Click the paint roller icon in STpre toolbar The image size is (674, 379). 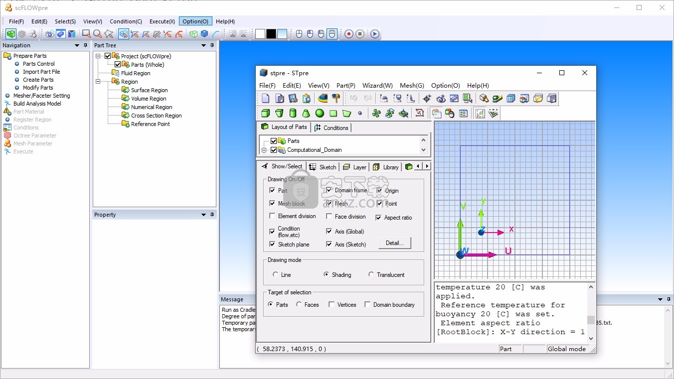point(336,99)
